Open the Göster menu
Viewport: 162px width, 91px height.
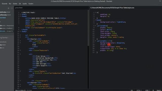pyautogui.click(x=15, y=4)
